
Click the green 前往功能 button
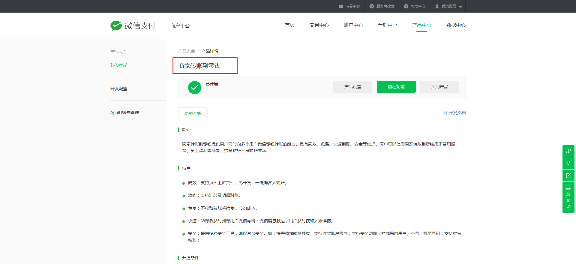point(396,87)
